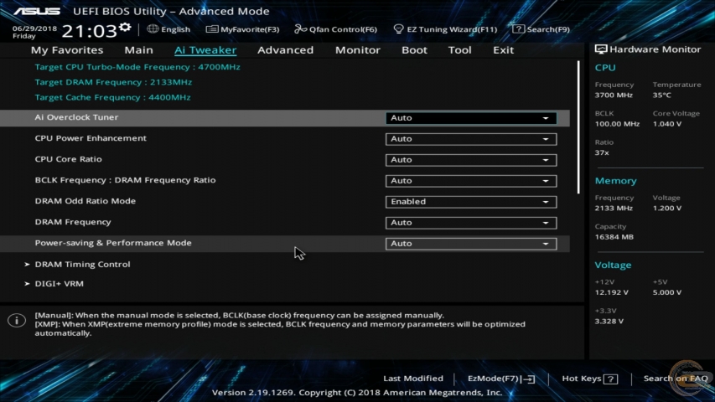Click the CPU temperature 35°C value
The height and width of the screenshot is (402, 715).
(x=661, y=95)
